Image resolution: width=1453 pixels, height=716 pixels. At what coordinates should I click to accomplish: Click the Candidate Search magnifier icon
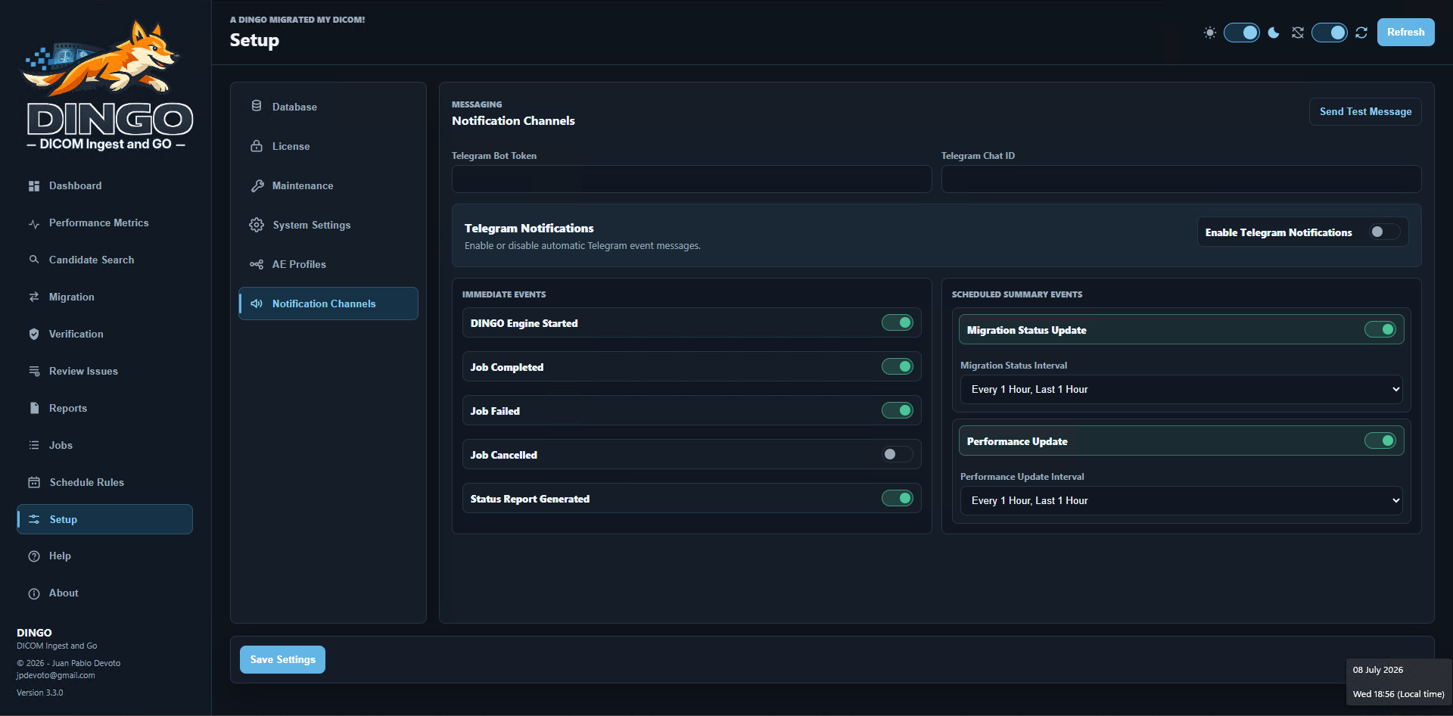pyautogui.click(x=34, y=260)
